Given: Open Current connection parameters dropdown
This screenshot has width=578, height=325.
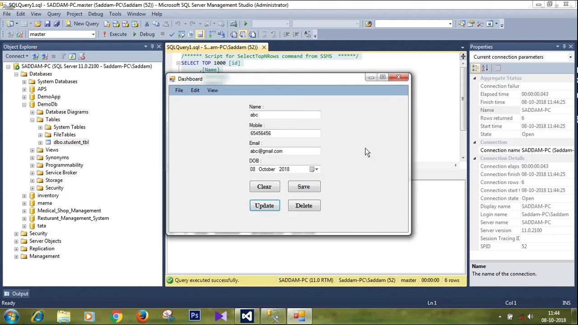Looking at the screenshot, I should tap(570, 57).
